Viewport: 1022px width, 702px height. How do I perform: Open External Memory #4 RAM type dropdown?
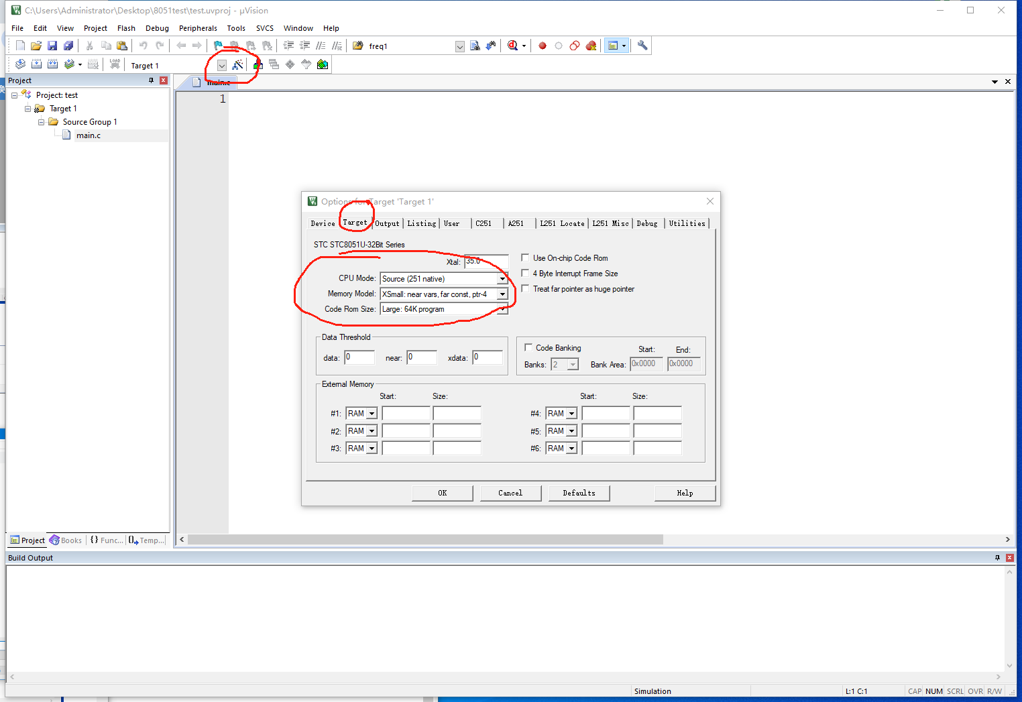571,414
